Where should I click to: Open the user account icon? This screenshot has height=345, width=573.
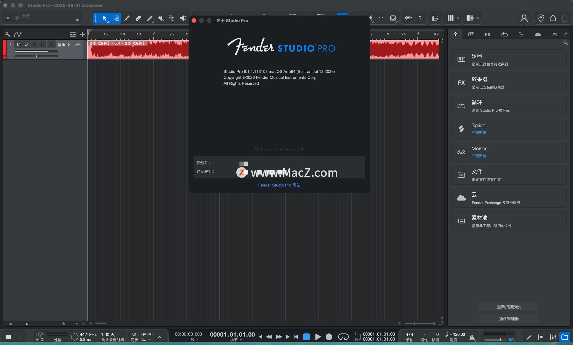524,18
